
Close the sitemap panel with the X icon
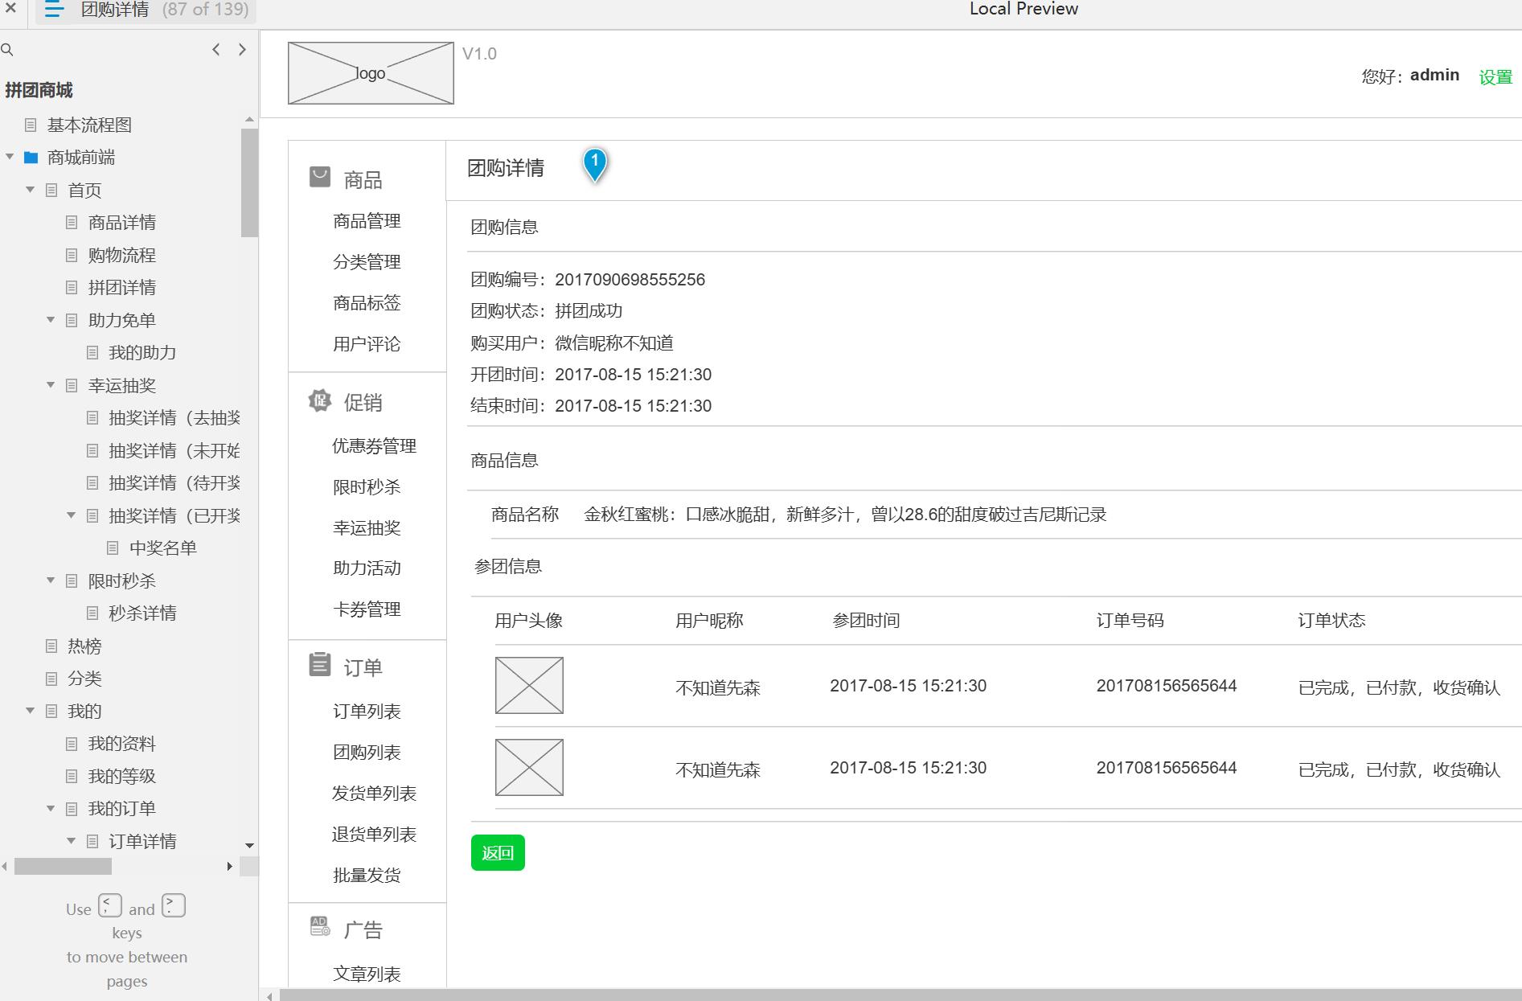[10, 9]
